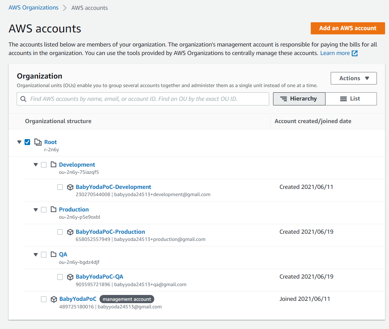Click the management account cube icon
Screen dimensions: 389x329
pyautogui.click(x=54, y=299)
